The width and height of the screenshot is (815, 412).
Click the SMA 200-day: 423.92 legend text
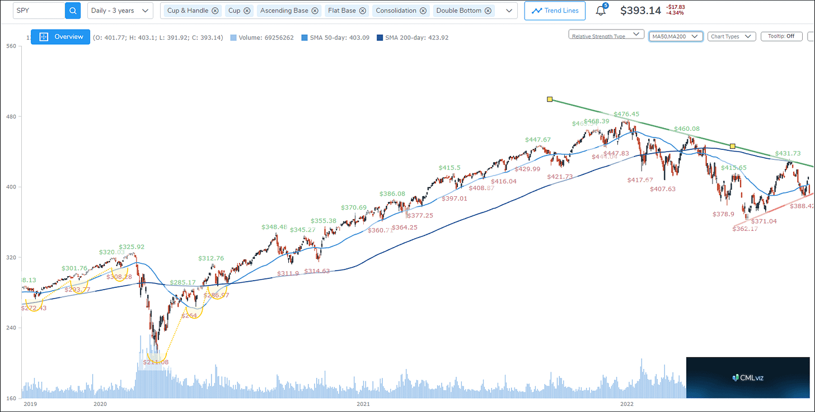coord(416,37)
